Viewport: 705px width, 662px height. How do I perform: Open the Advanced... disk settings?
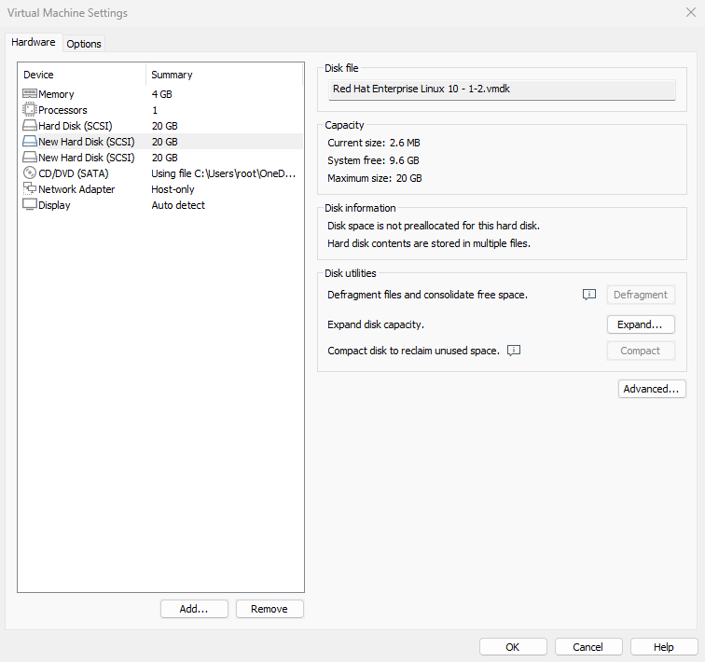click(x=652, y=389)
